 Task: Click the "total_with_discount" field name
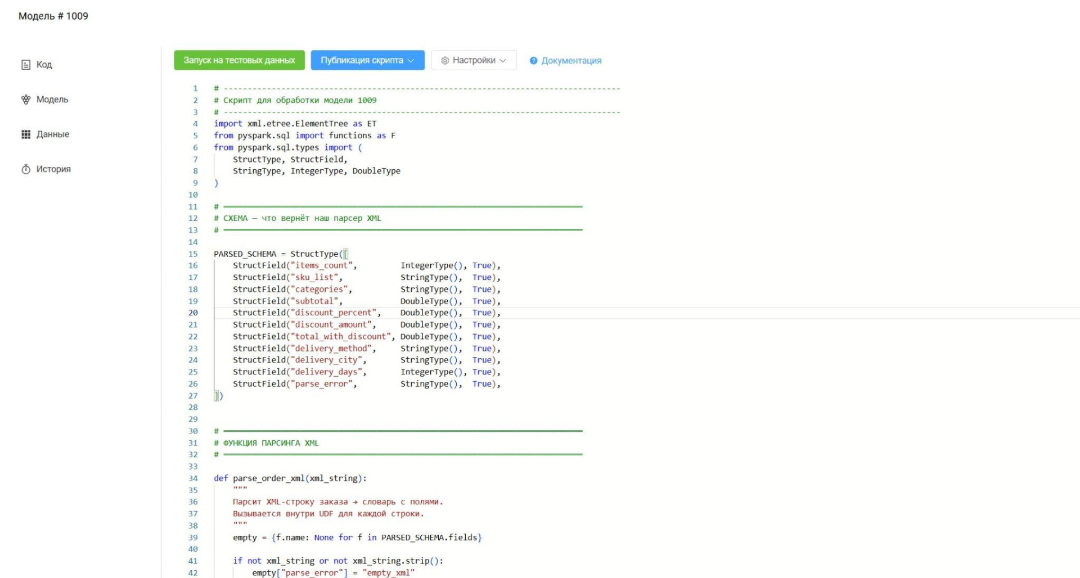[341, 336]
